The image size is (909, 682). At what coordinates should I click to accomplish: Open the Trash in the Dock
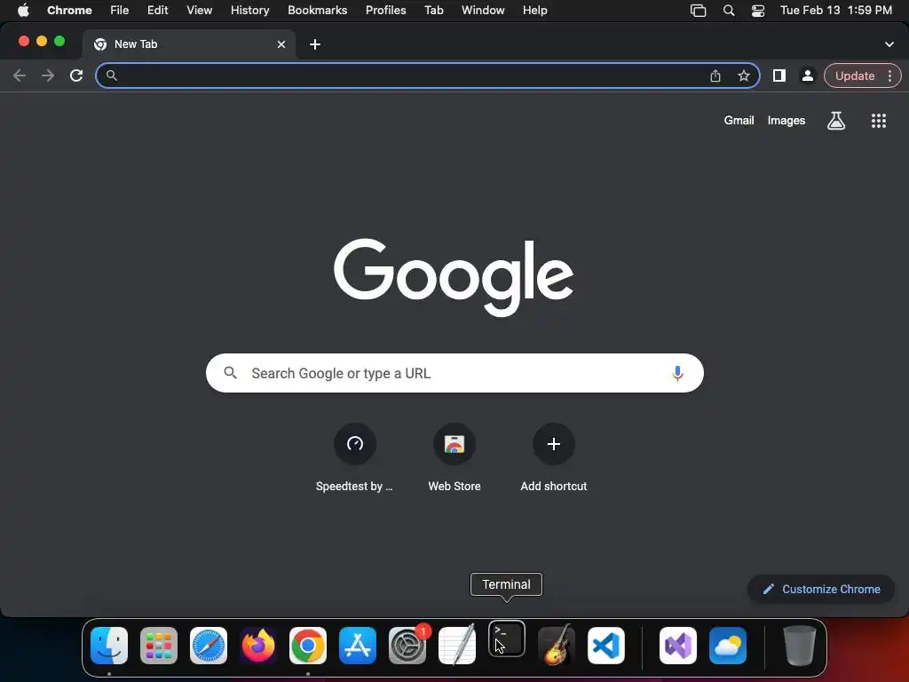pos(800,646)
